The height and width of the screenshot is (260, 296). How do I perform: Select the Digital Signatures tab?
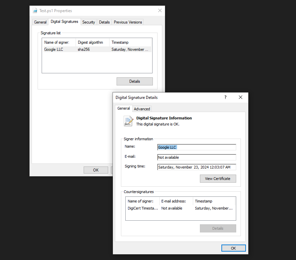click(65, 22)
